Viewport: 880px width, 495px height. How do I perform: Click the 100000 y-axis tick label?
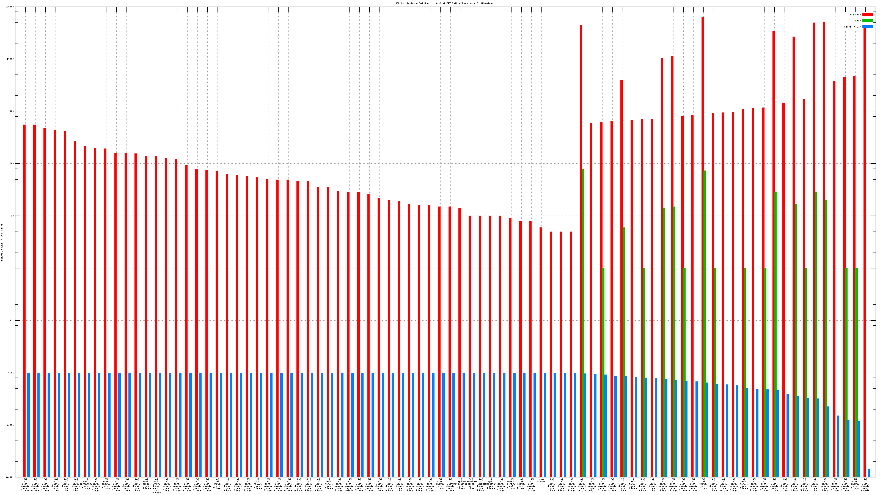point(10,7)
